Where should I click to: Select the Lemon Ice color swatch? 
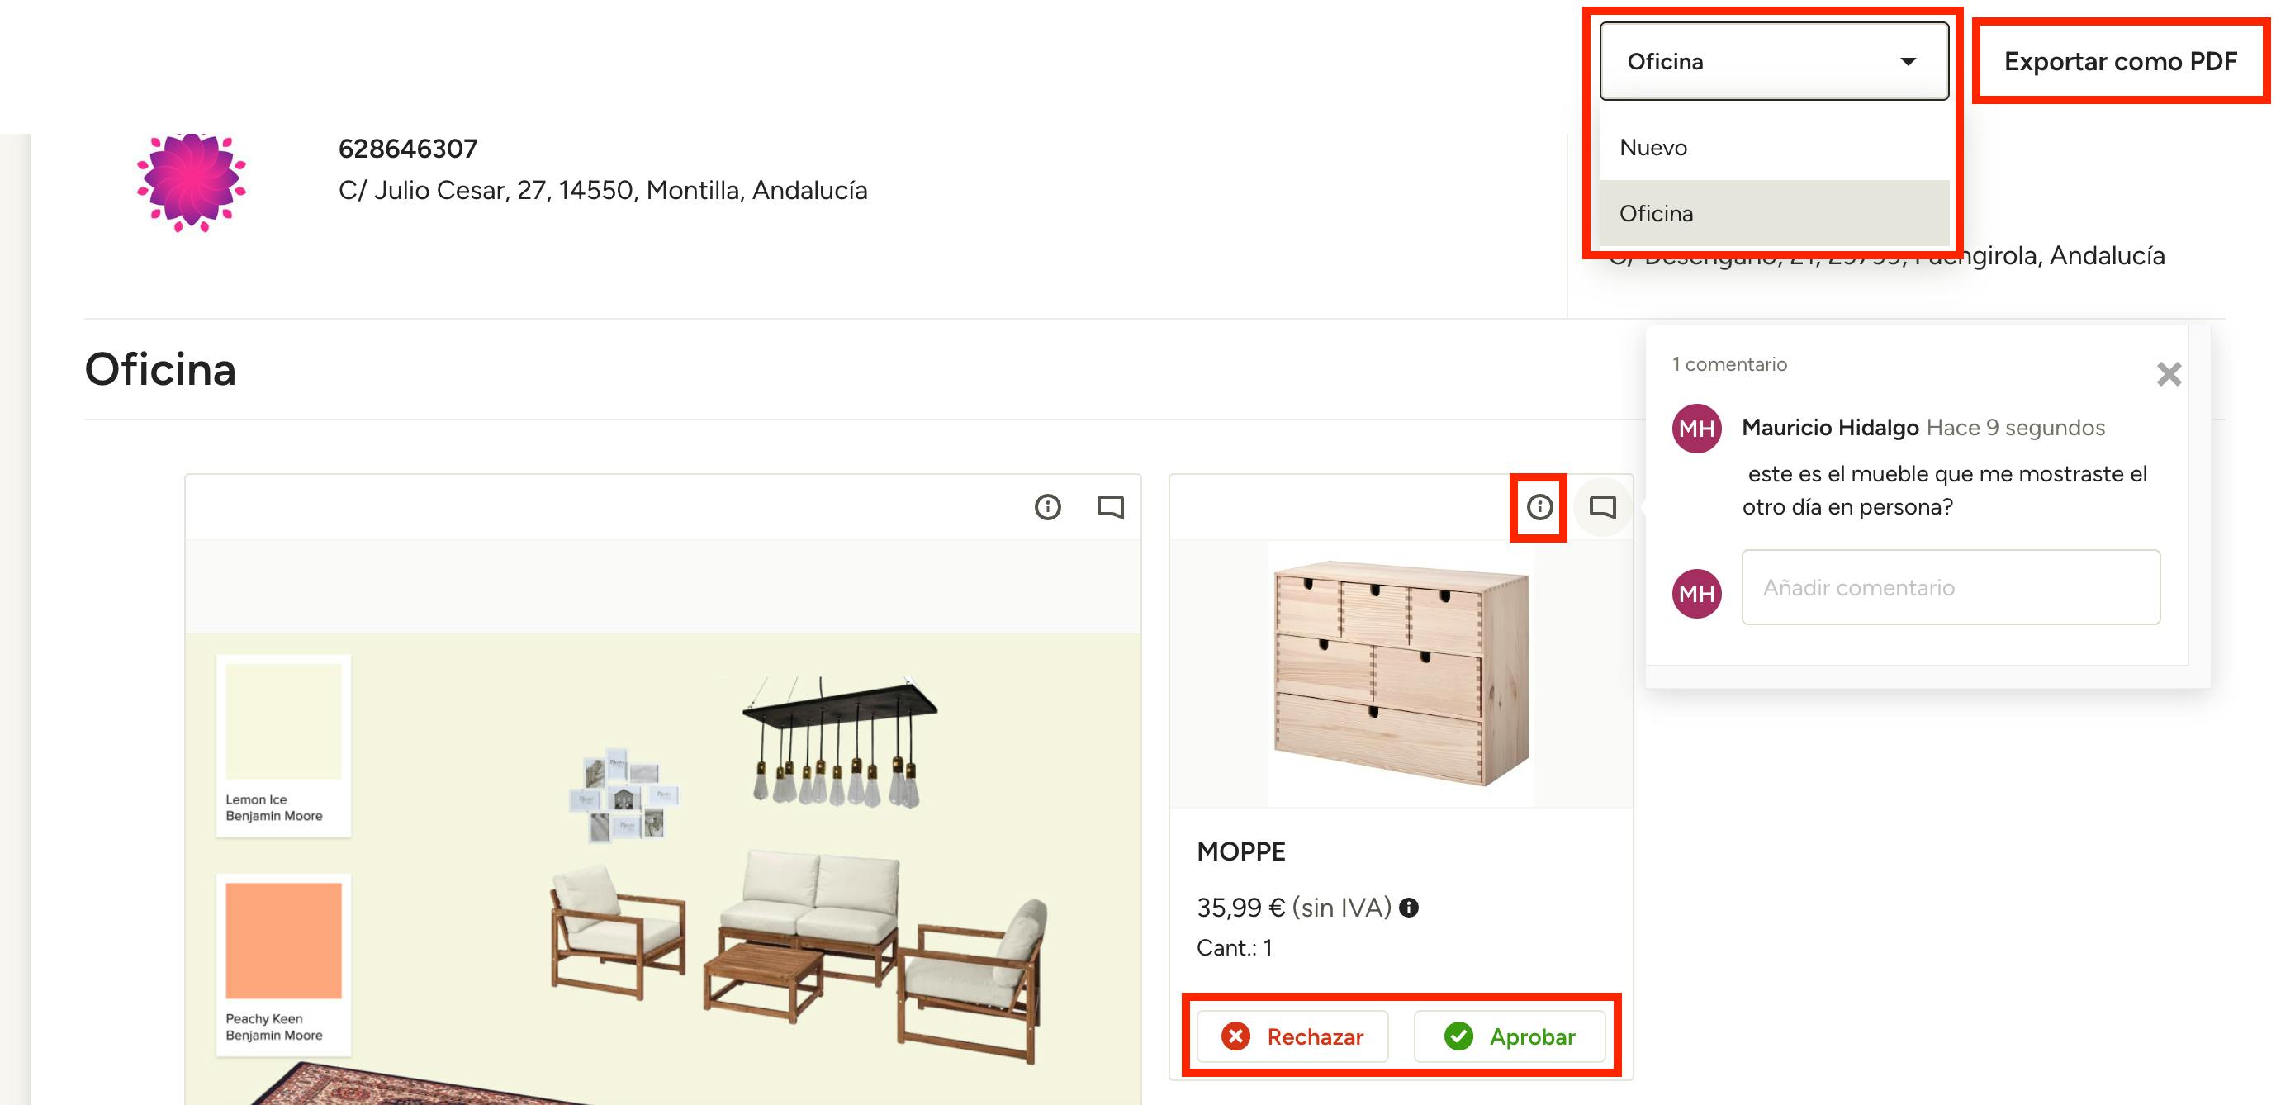(x=282, y=723)
